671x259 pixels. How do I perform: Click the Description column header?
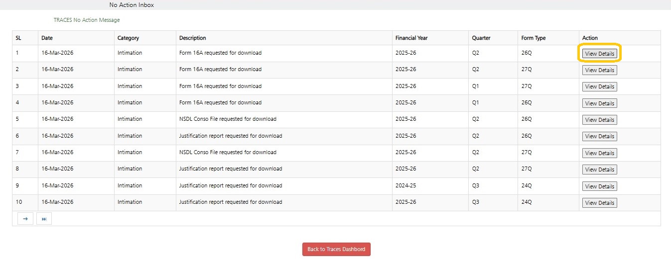pyautogui.click(x=192, y=38)
